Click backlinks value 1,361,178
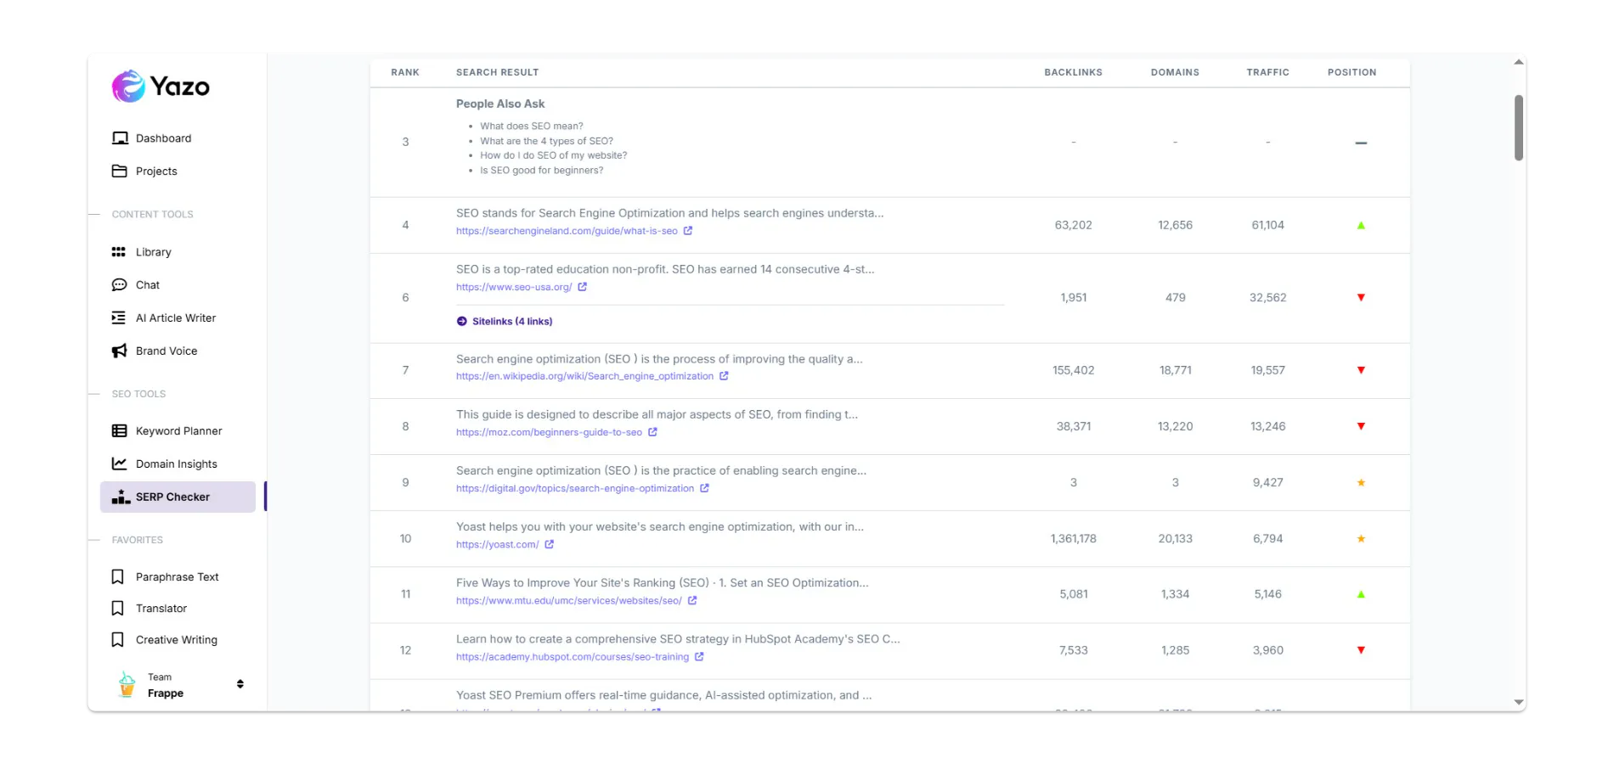The width and height of the screenshot is (1614, 764). [x=1073, y=538]
